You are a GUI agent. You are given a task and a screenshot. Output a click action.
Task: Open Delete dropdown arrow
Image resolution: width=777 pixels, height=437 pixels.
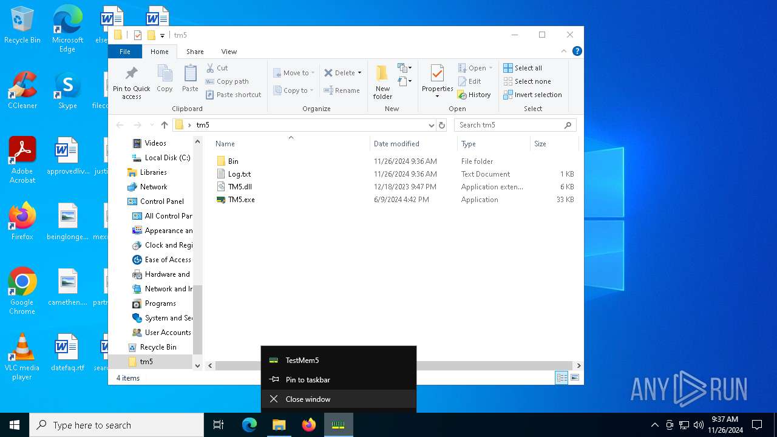pyautogui.click(x=359, y=73)
